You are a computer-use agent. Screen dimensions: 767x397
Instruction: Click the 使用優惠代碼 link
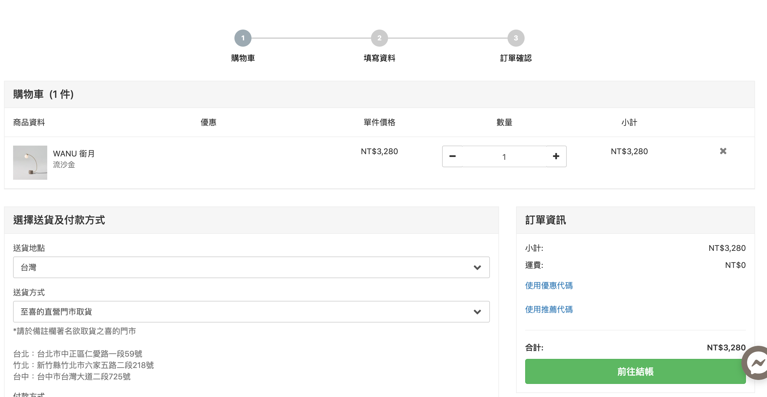click(549, 286)
